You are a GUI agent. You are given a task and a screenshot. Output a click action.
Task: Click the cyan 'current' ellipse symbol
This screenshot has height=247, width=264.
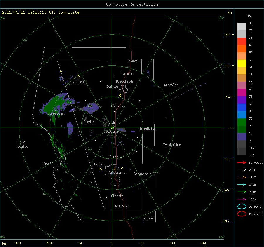[242, 206]
